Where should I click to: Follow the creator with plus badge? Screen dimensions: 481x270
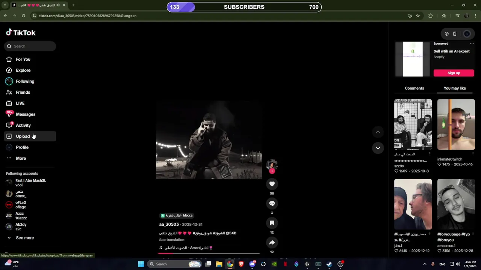tap(272, 171)
